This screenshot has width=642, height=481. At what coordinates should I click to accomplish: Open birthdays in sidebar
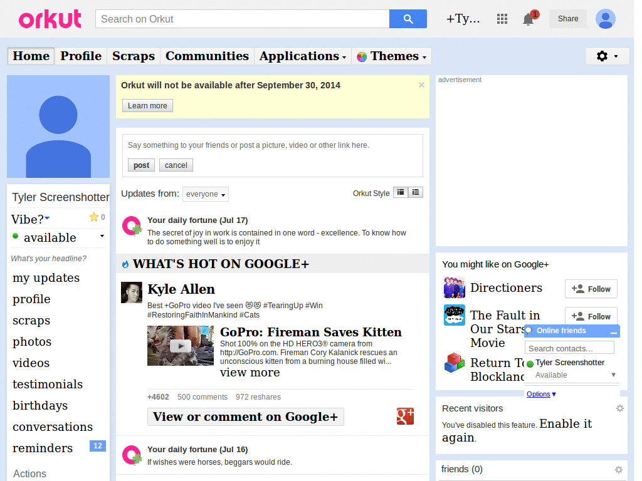40,405
